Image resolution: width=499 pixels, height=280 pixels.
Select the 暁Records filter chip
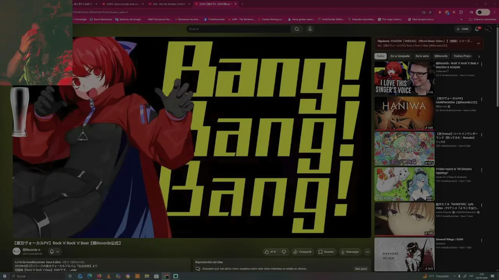tap(441, 56)
